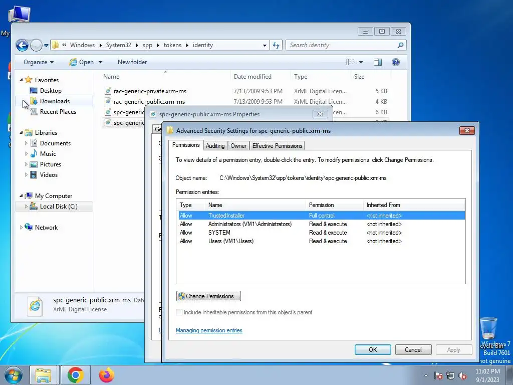
Task: Click OK in Advanced Security Settings
Action: tap(373, 349)
